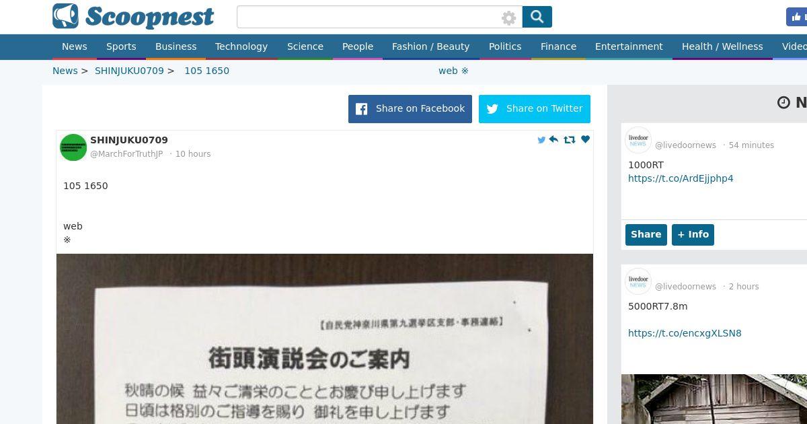The image size is (807, 424).
Task: Click @MarchForTruthJP handle
Action: tap(126, 154)
